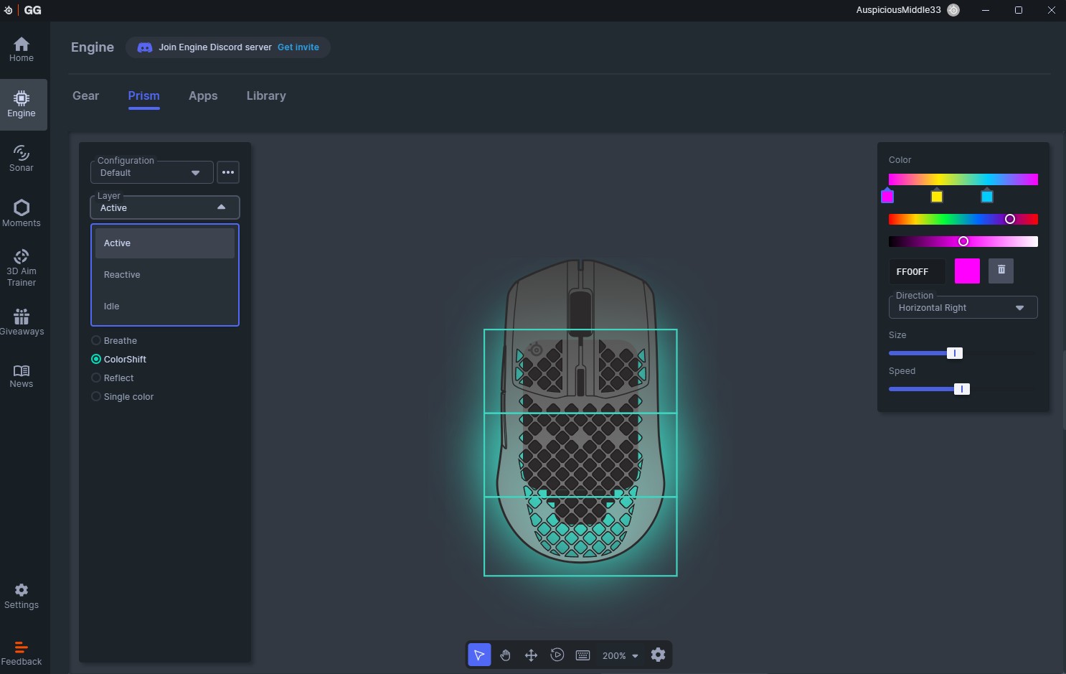
Task: Switch to the Gear tab
Action: point(85,95)
